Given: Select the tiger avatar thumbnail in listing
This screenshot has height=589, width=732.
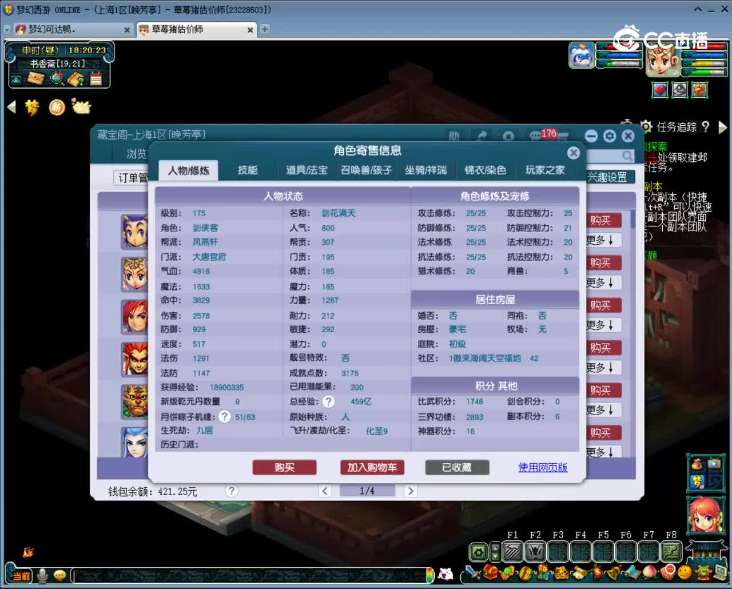Looking at the screenshot, I should 134,401.
